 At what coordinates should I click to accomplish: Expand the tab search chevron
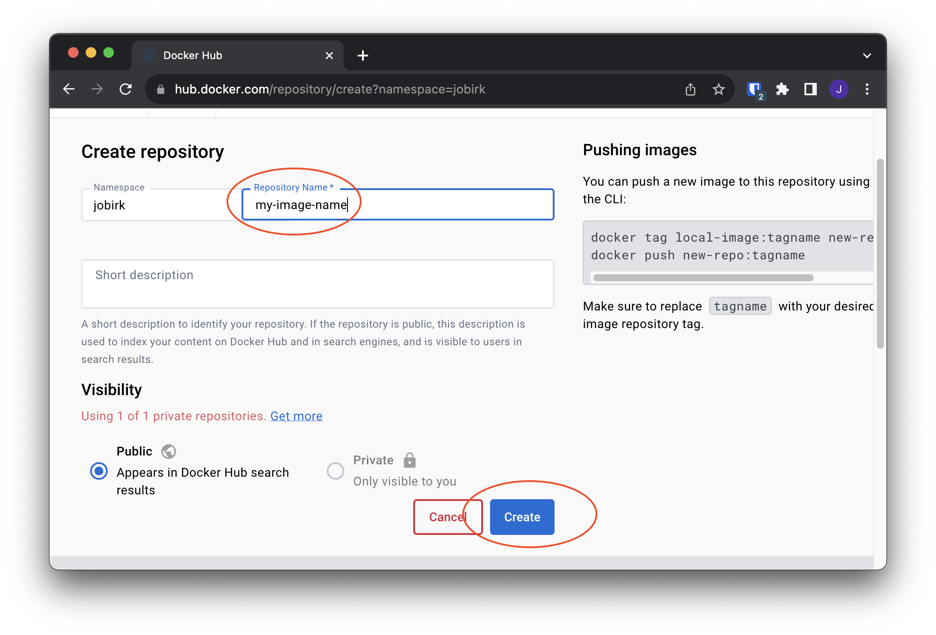(x=867, y=56)
